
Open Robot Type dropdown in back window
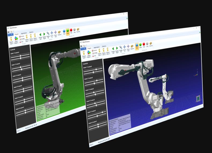point(11,41)
